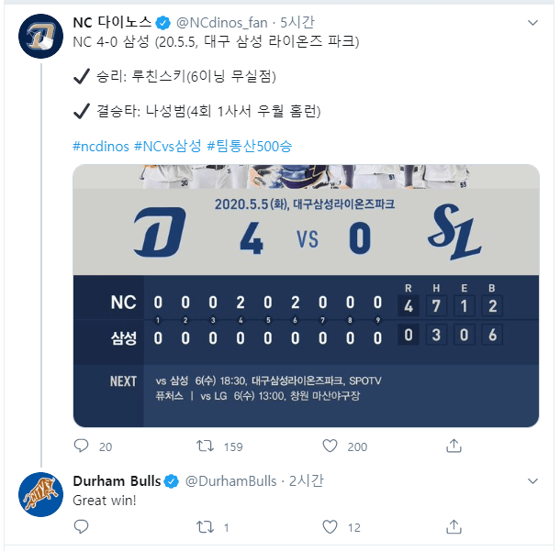Expand NC Dinos tweet options chevron
Image resolution: width=560 pixels, height=551 pixels.
click(x=532, y=23)
